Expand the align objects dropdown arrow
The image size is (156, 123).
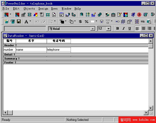click(112, 21)
